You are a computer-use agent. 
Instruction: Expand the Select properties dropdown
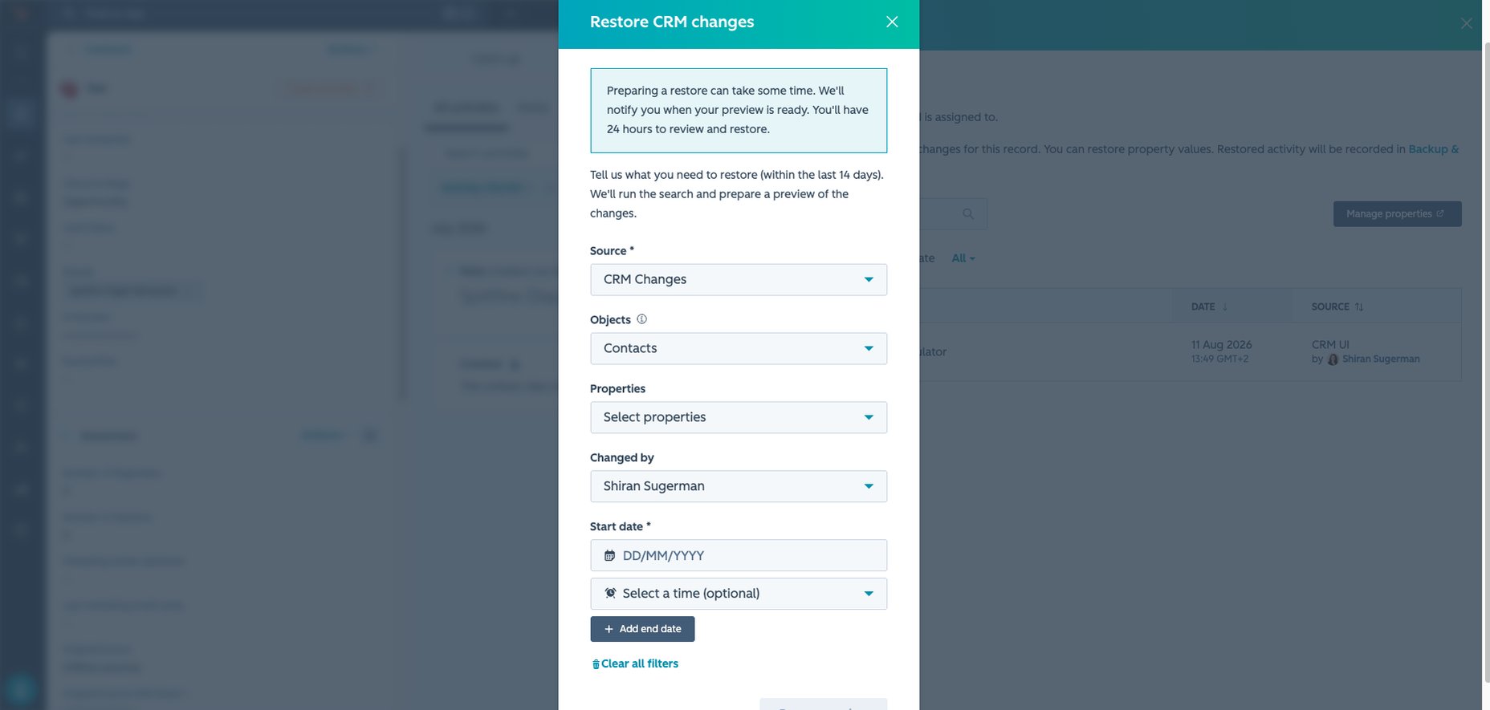coord(739,417)
